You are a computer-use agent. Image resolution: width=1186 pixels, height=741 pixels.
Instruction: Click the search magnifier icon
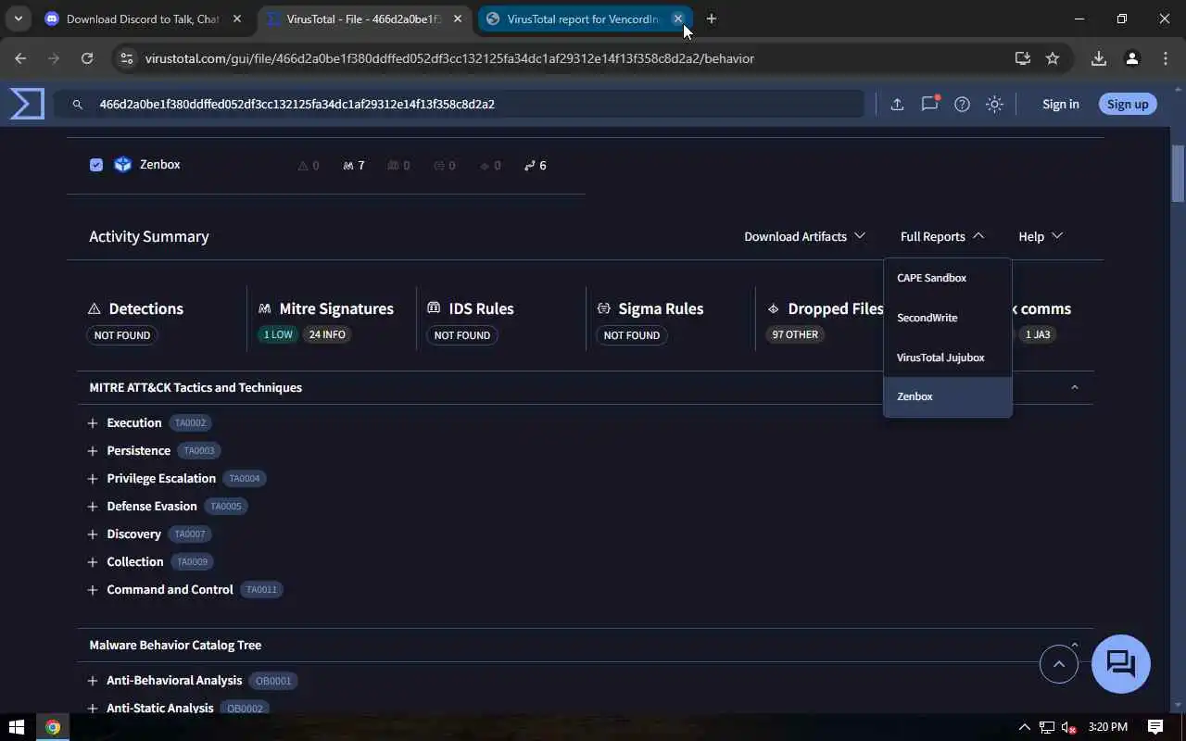coord(78,105)
